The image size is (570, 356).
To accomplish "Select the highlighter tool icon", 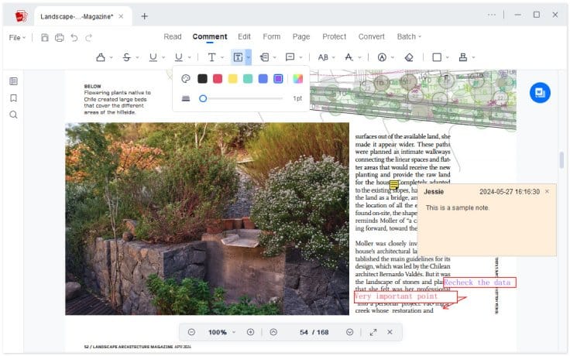I will coord(101,57).
